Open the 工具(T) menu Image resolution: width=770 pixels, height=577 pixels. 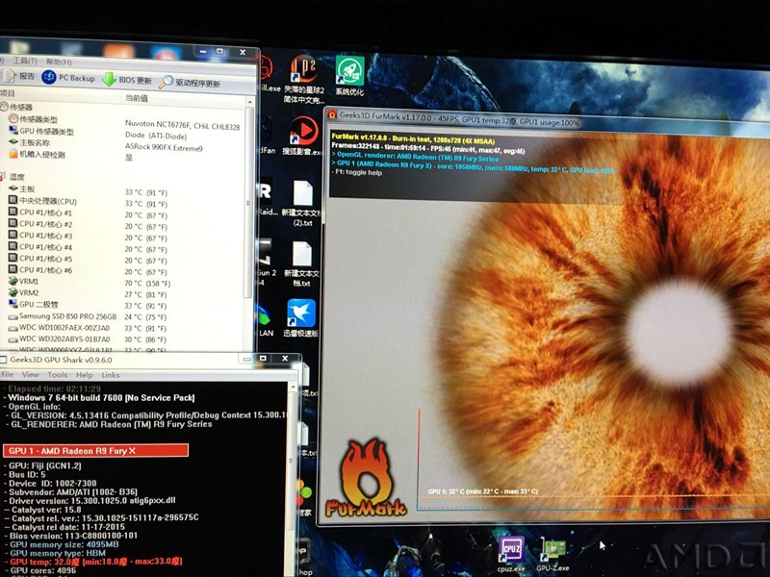point(25,61)
